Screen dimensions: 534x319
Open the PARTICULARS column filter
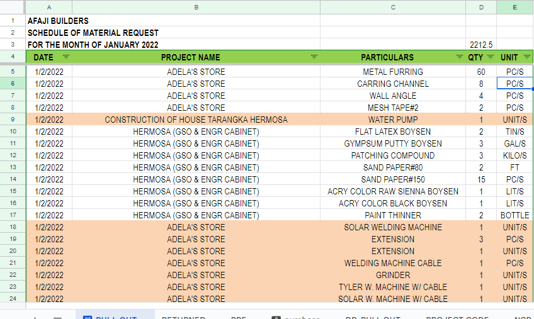coord(460,57)
